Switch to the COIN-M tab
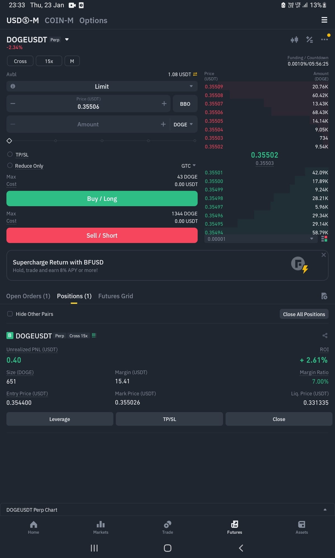The image size is (335, 558). click(59, 20)
